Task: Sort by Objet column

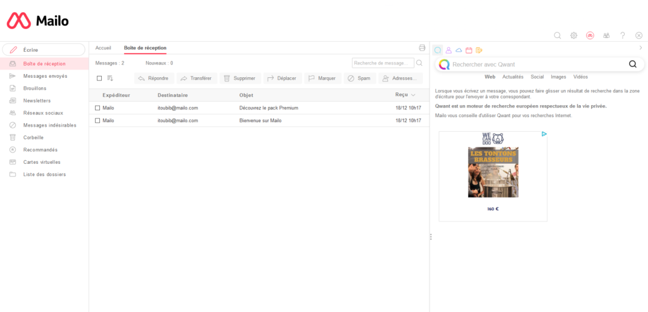Action: [246, 95]
